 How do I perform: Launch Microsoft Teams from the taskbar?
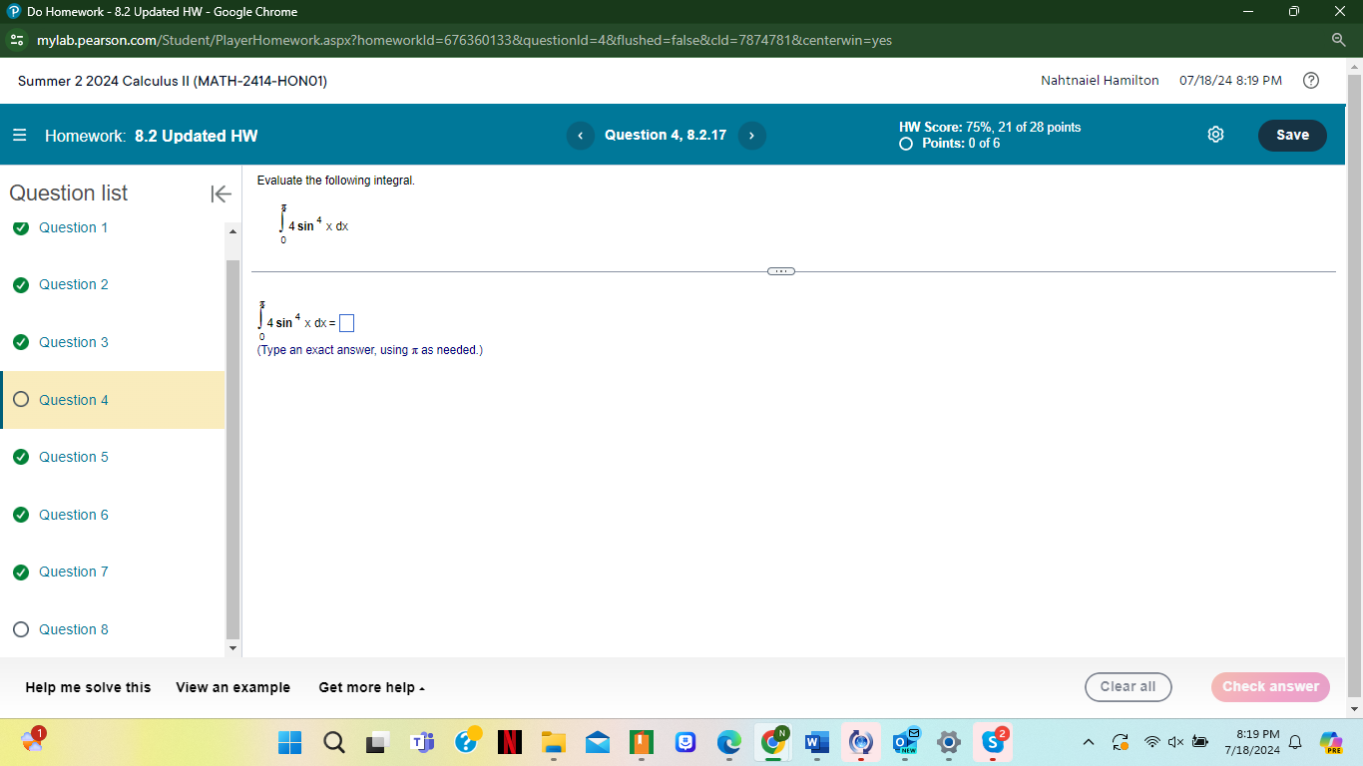tap(423, 742)
